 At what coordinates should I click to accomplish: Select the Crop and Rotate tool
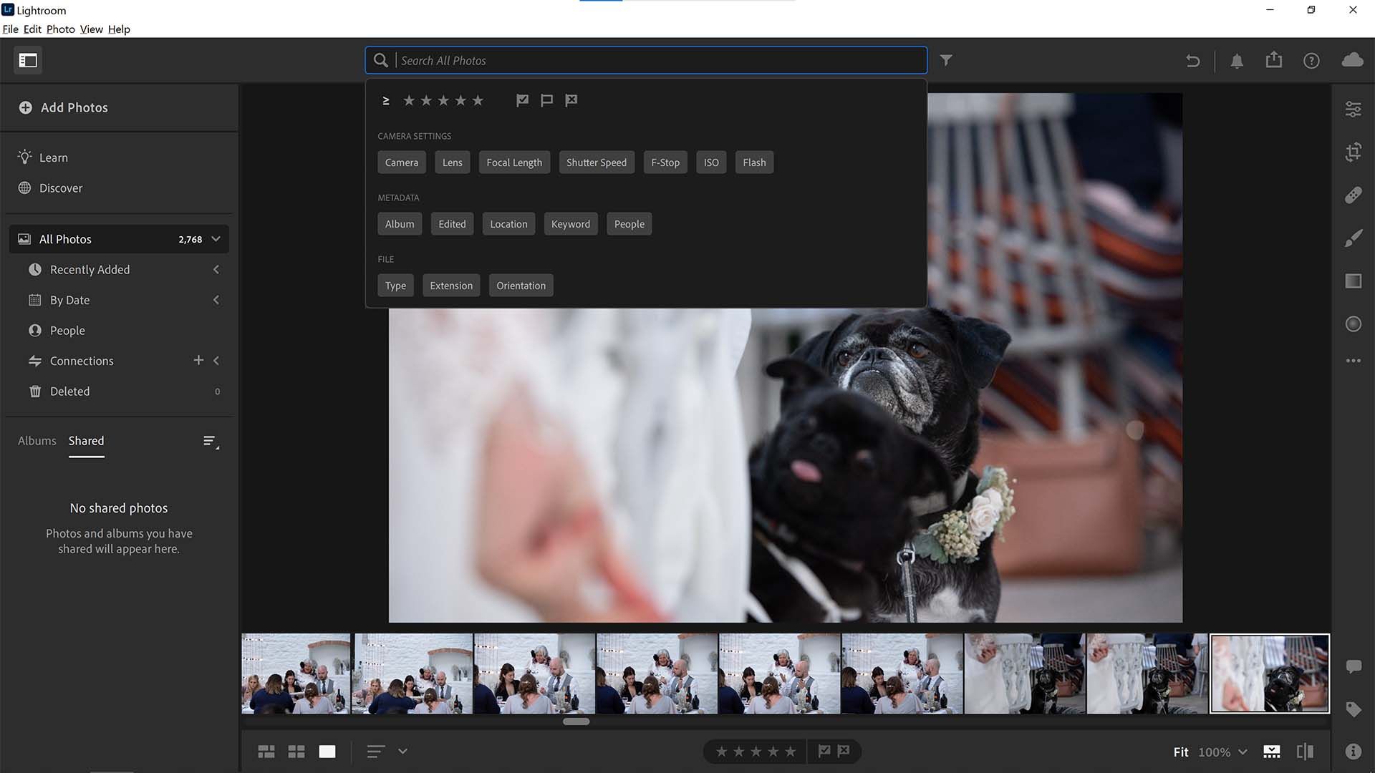pyautogui.click(x=1354, y=152)
